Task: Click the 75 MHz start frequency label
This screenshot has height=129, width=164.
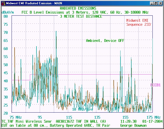Action: [x=16, y=117]
